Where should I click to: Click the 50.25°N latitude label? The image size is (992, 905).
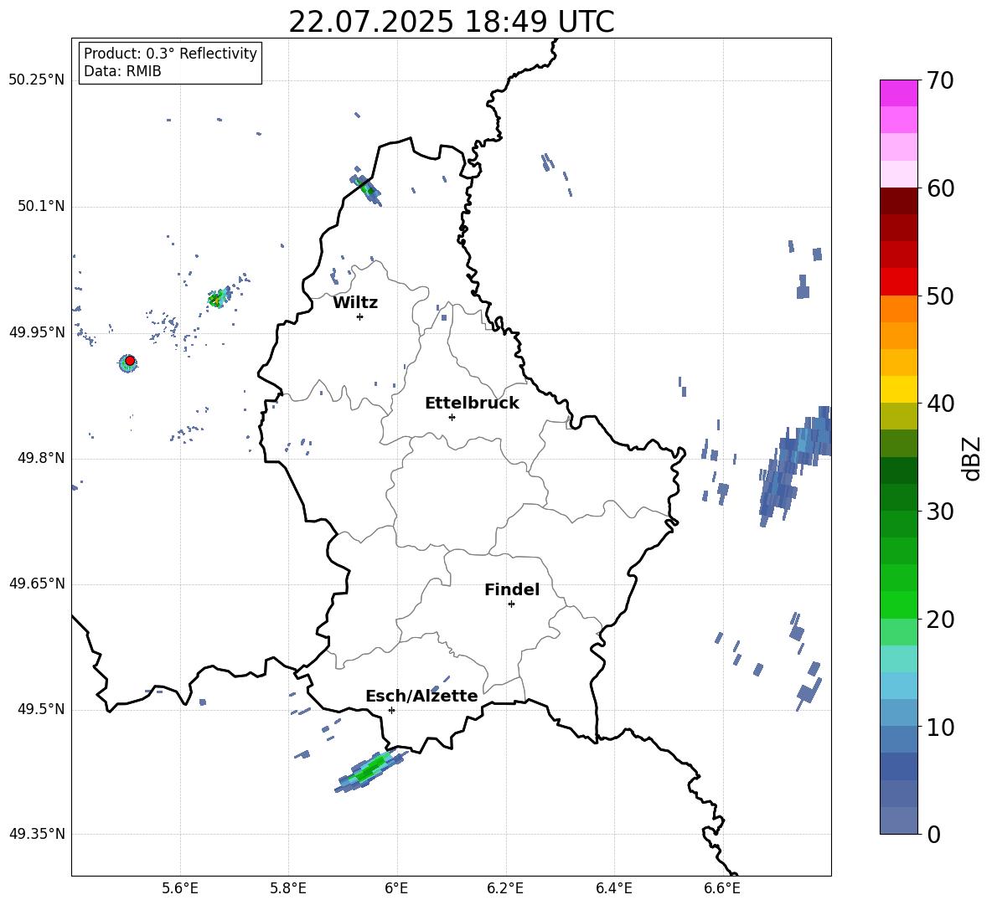pyautogui.click(x=36, y=80)
